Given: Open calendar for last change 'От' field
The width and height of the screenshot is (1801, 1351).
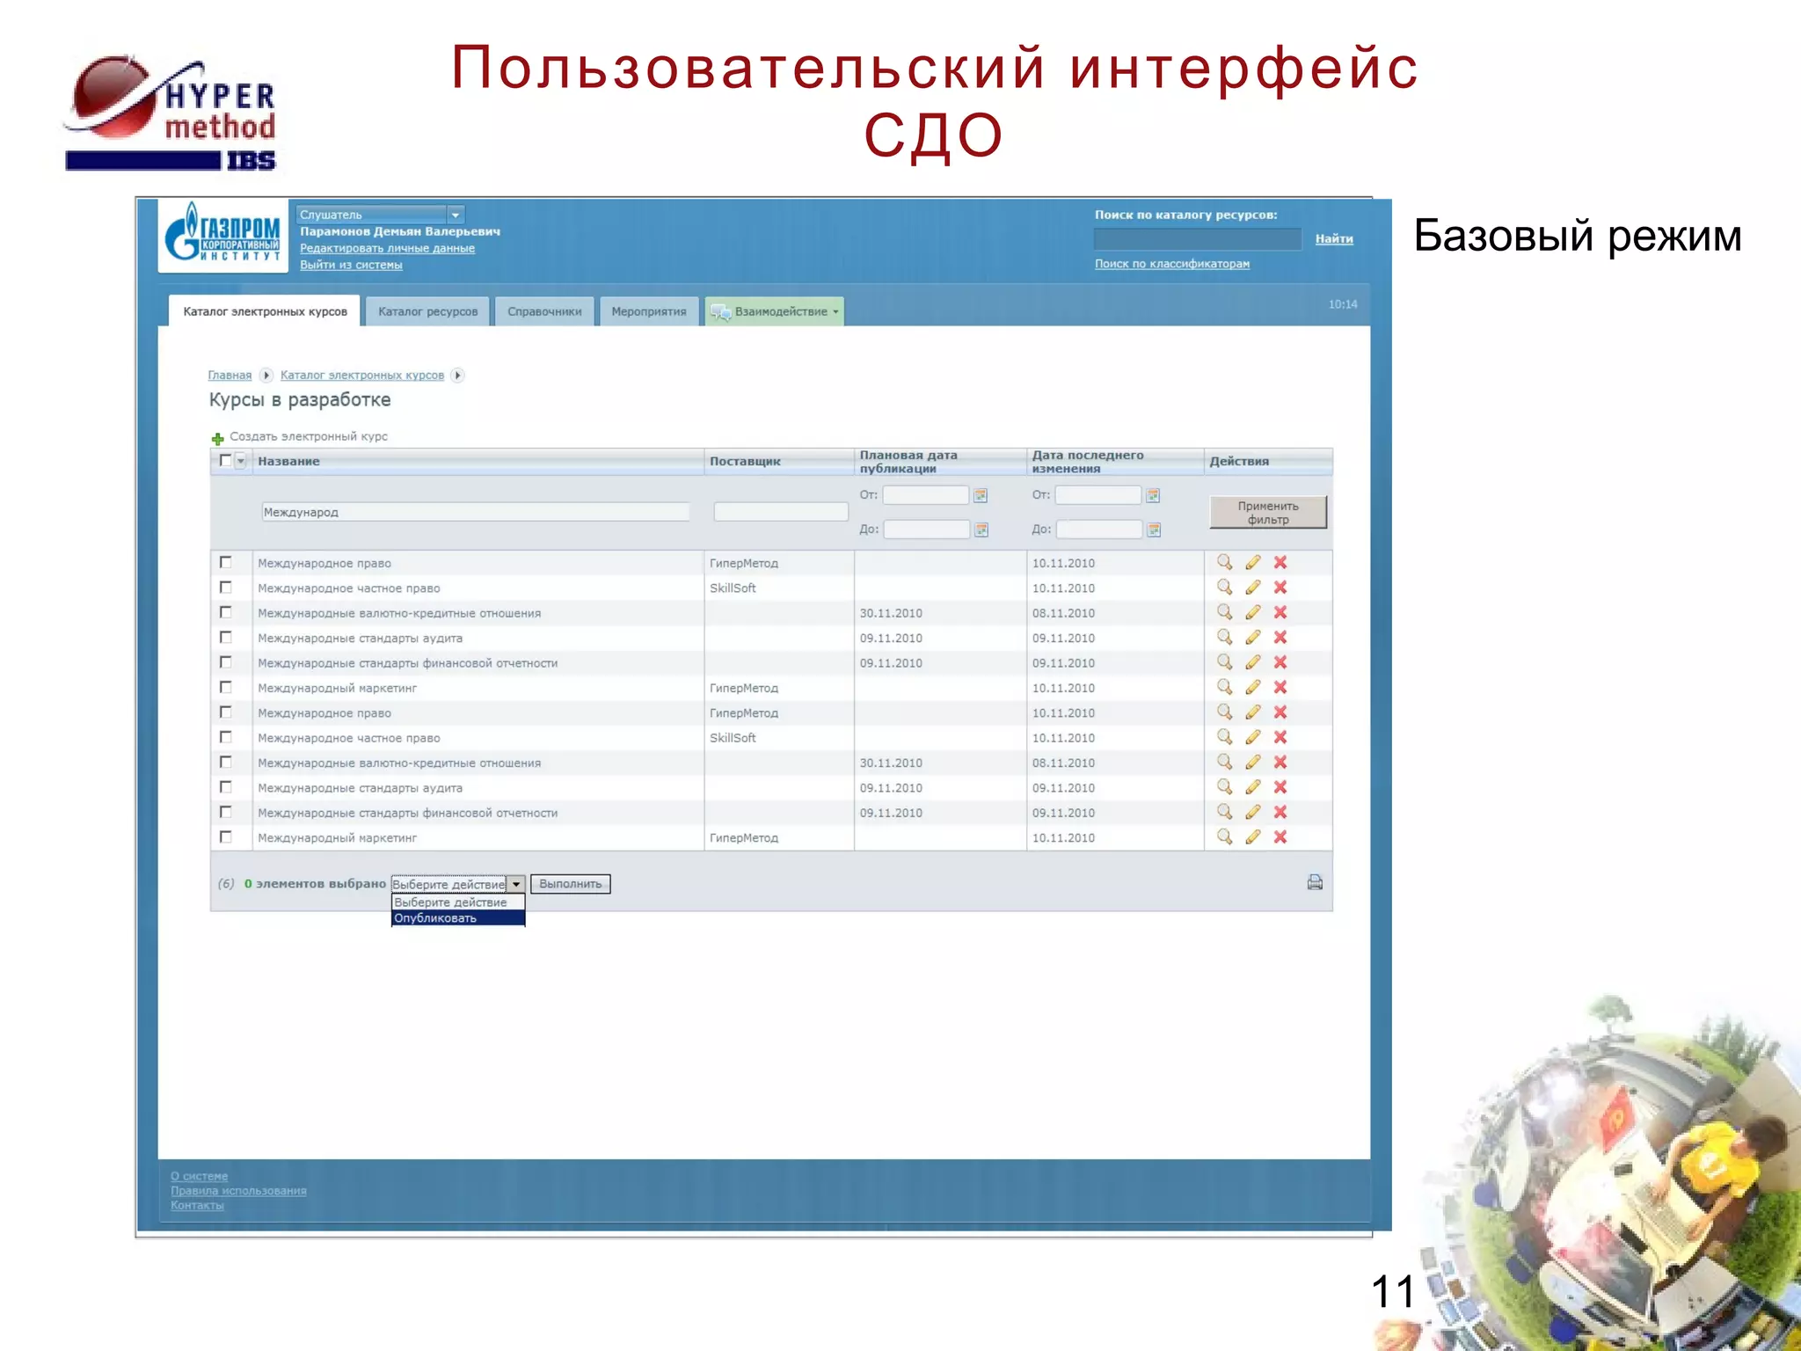Looking at the screenshot, I should tap(1154, 495).
